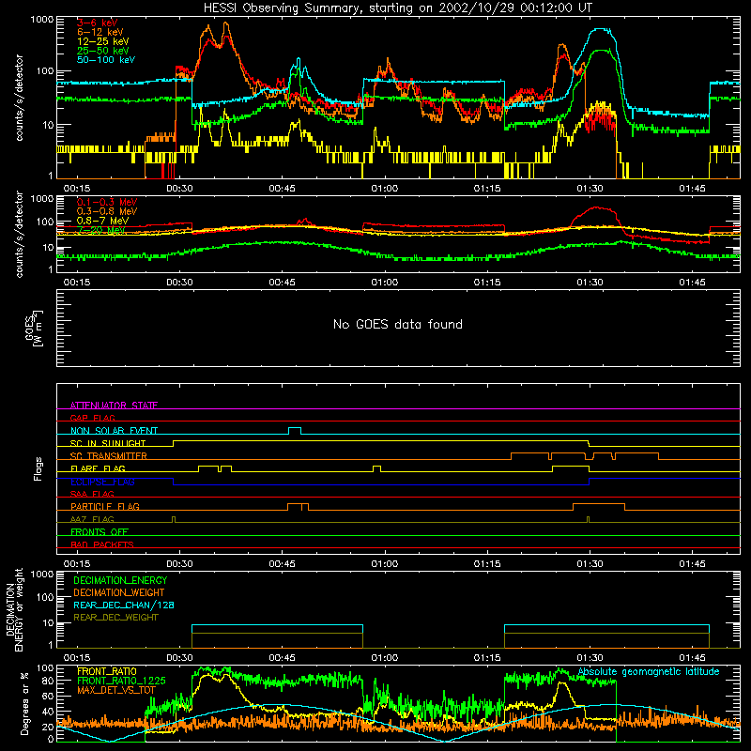Select the ECLIPSE_FLAG label
Screen dimensions: 751x751
click(103, 482)
